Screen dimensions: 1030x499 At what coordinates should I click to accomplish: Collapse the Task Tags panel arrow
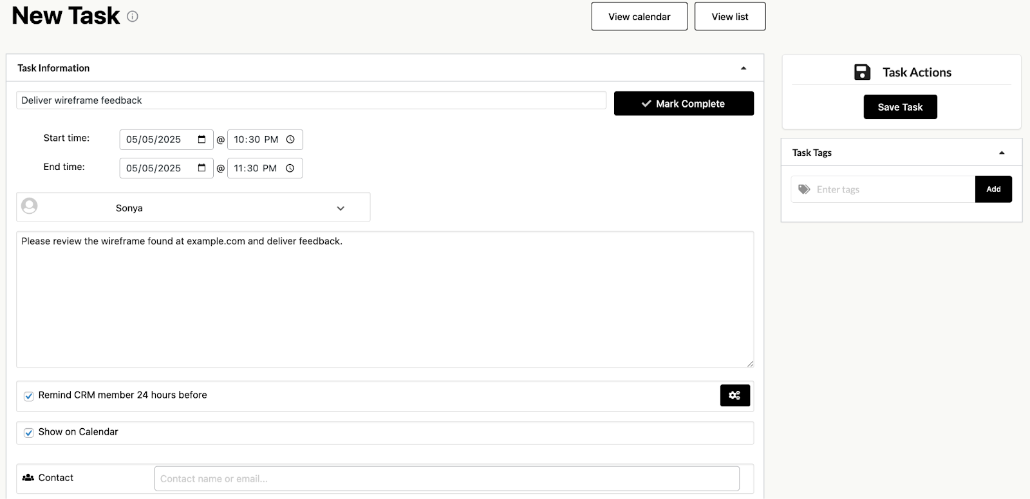point(1002,153)
